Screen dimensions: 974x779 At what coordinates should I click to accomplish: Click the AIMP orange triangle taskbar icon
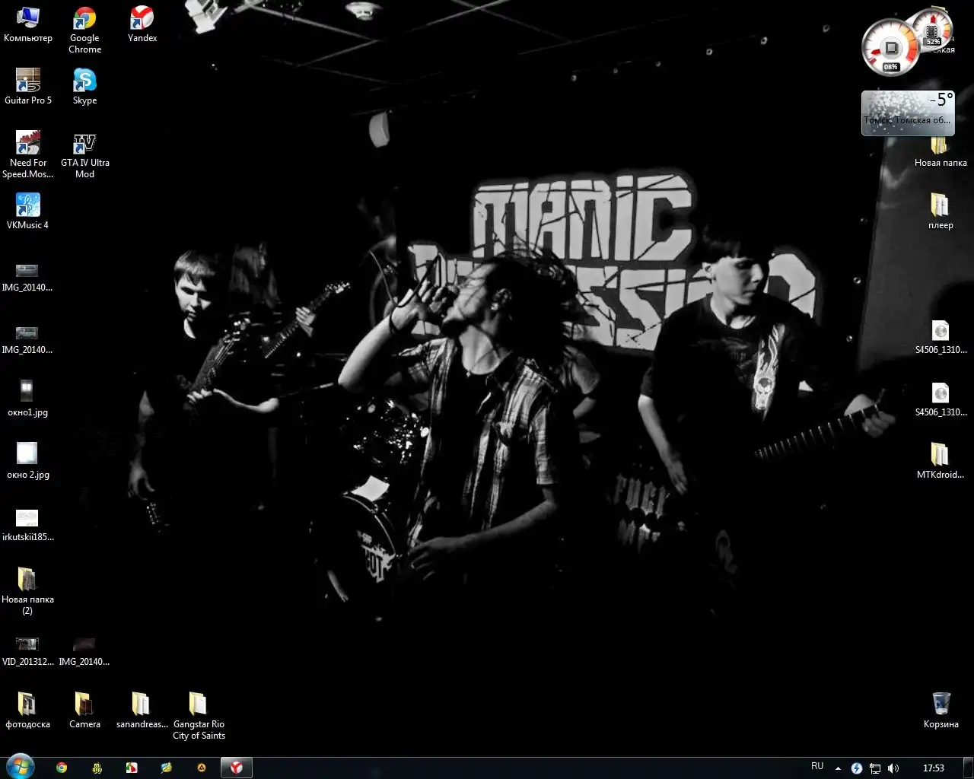pos(202,768)
